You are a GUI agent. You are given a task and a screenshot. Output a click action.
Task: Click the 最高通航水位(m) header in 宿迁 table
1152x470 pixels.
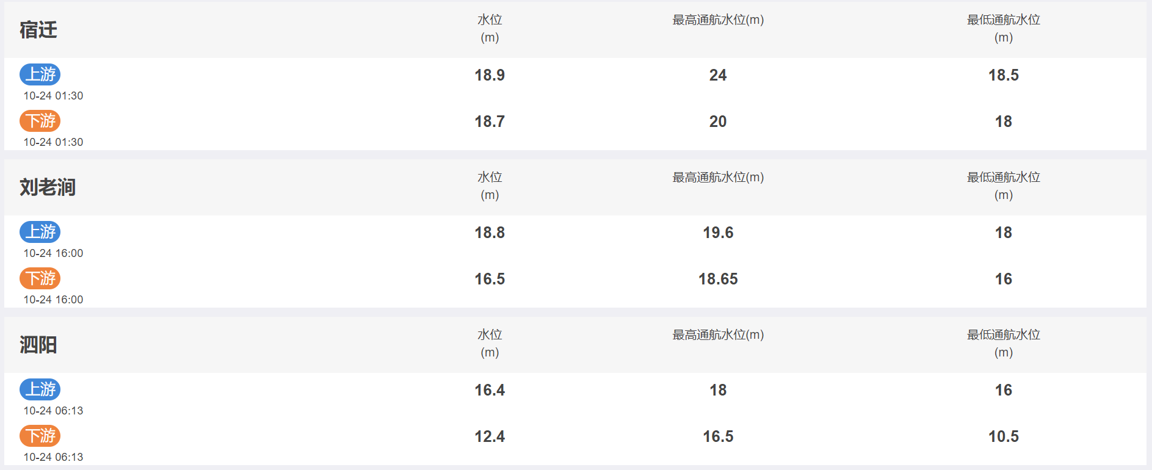pyautogui.click(x=718, y=20)
